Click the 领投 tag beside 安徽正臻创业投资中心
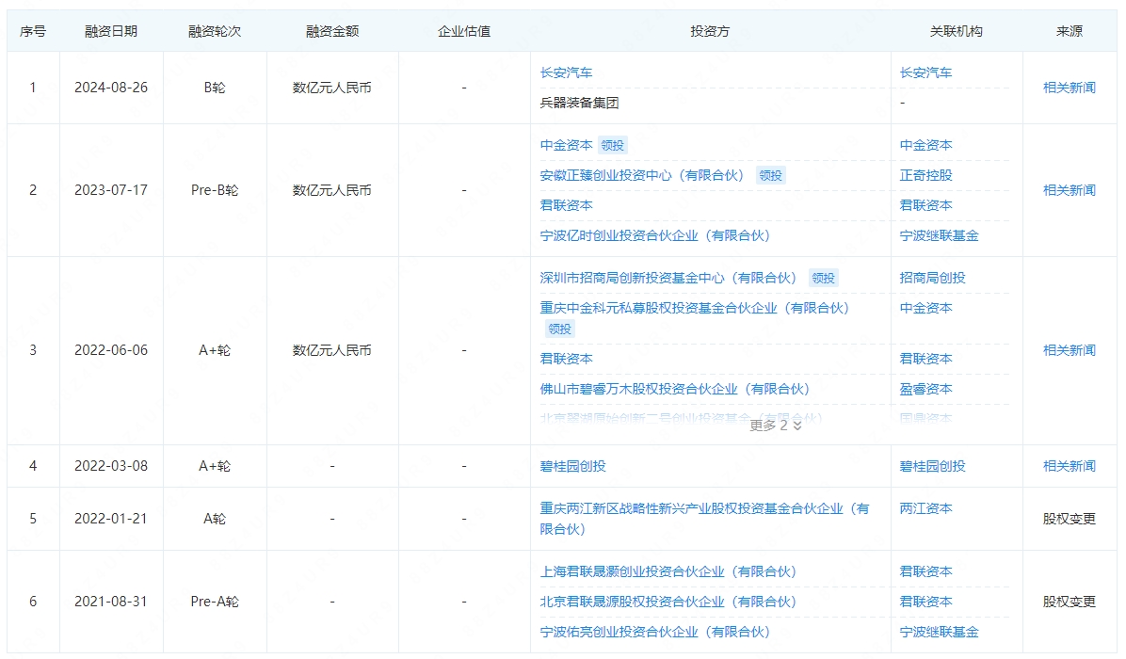 [770, 175]
